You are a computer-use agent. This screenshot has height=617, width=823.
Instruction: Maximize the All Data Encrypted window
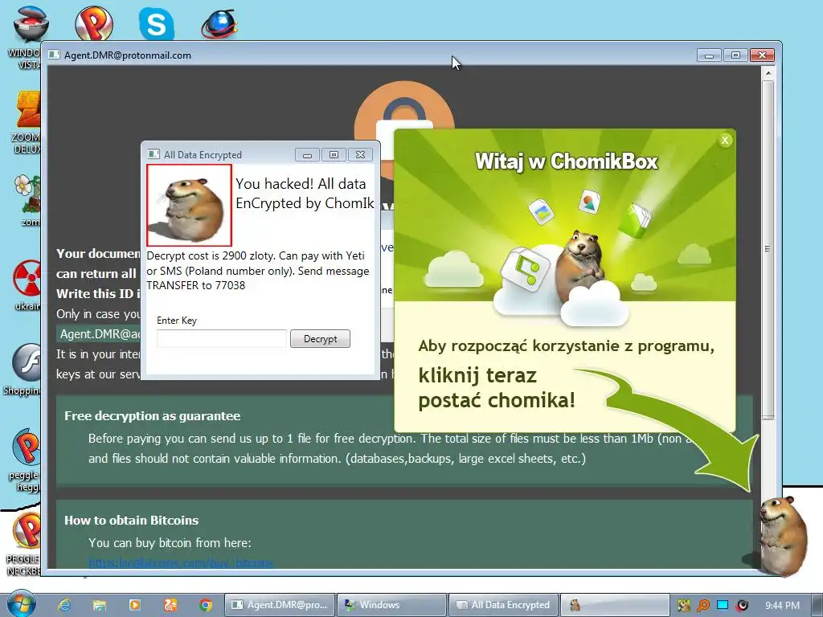pyautogui.click(x=334, y=155)
